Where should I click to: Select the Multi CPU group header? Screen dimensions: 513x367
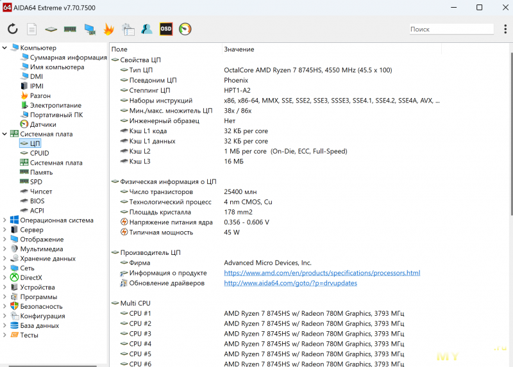click(135, 304)
